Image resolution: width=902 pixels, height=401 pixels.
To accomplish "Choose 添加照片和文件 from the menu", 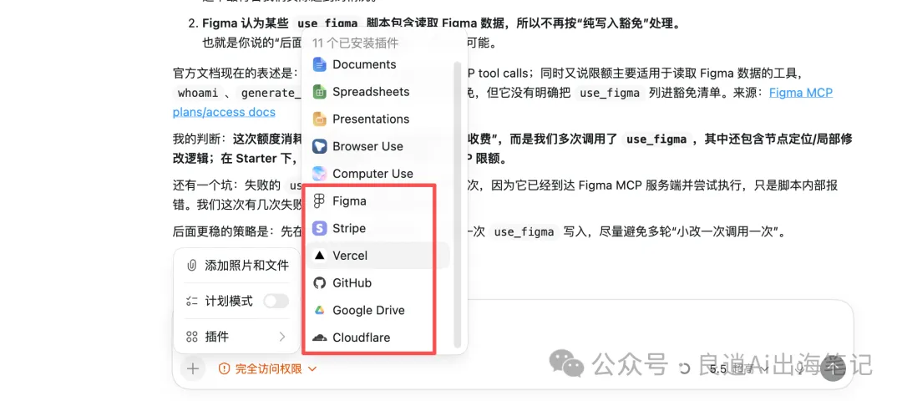I will (237, 265).
